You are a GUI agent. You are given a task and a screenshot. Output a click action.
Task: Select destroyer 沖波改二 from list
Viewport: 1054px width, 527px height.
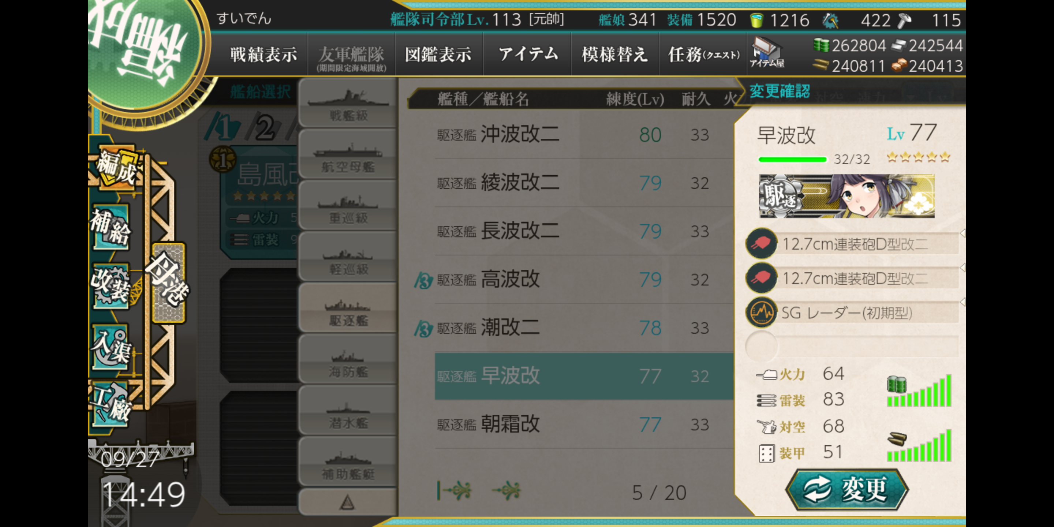click(583, 134)
